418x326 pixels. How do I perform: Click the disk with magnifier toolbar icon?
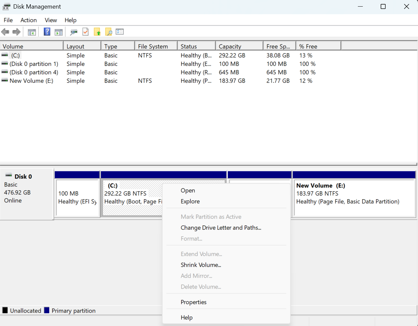[x=74, y=32]
